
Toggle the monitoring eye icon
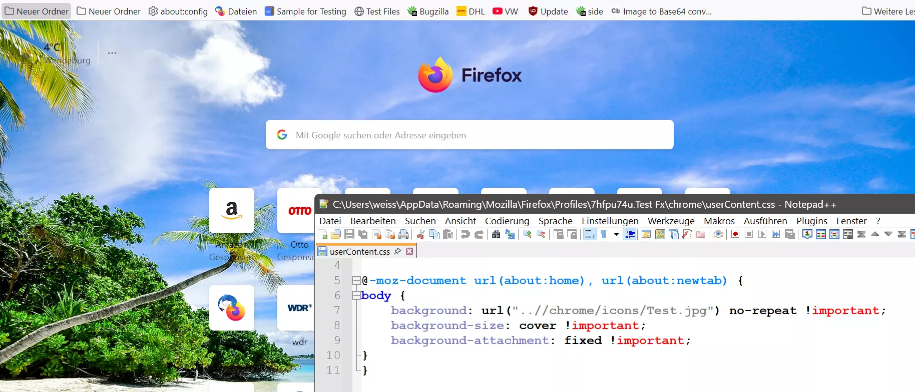pos(718,234)
